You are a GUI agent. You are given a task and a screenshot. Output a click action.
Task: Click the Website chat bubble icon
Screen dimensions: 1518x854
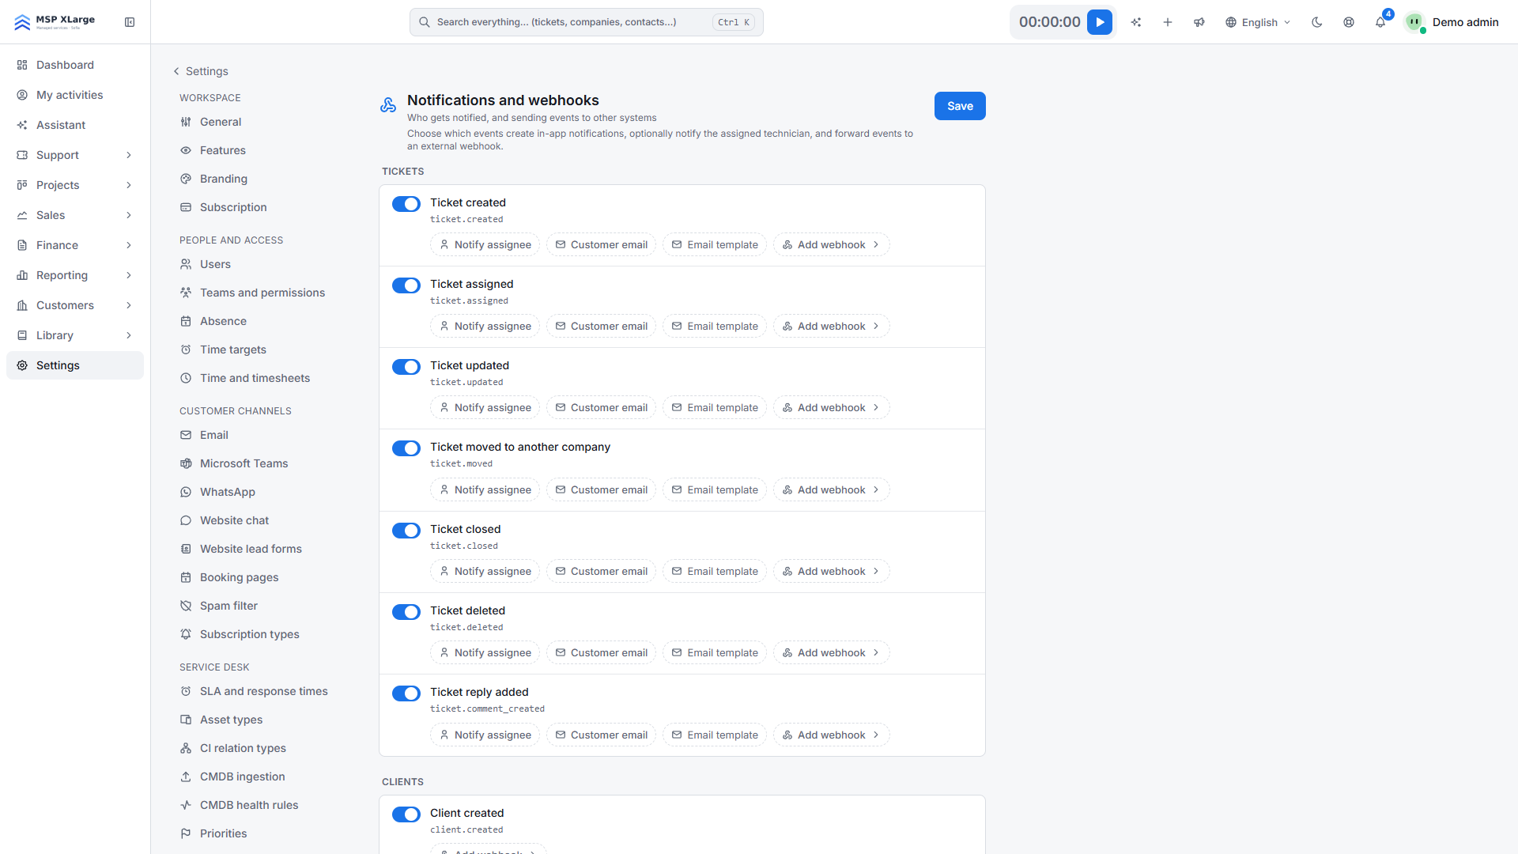pos(186,520)
